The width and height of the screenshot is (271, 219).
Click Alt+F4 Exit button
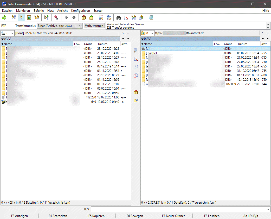pos(251,216)
